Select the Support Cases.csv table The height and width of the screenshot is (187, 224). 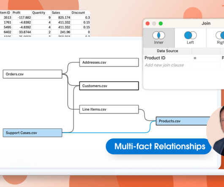coord(33,133)
